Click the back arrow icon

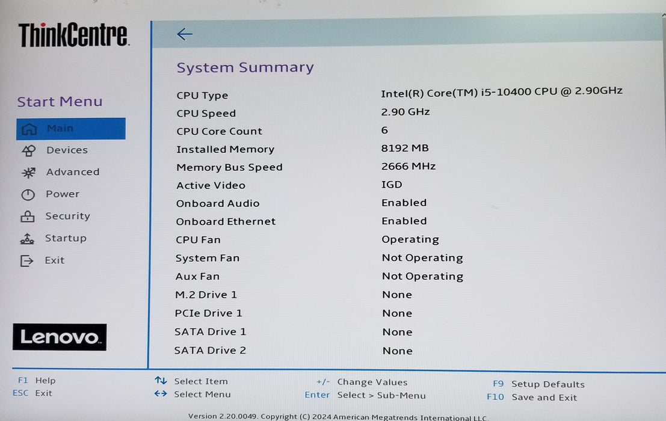pyautogui.click(x=185, y=34)
